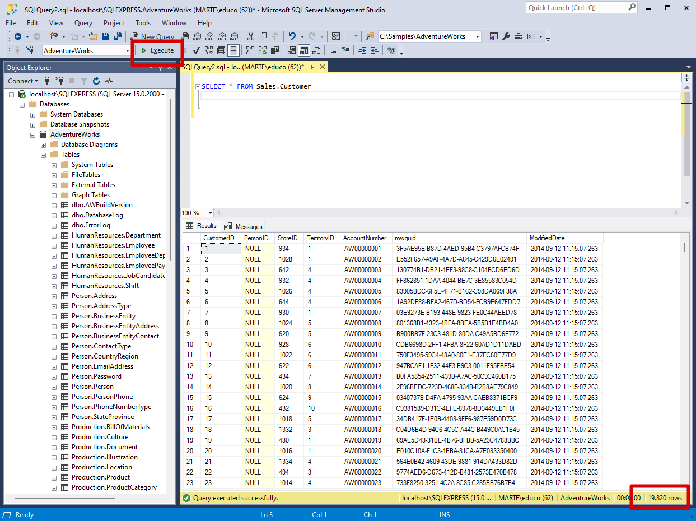Click the Change Connection icon in the SQL toolbar
The image size is (696, 521).
tap(30, 50)
